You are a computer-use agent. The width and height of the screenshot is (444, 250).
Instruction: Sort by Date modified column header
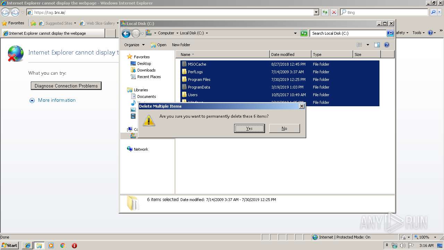pyautogui.click(x=290, y=55)
